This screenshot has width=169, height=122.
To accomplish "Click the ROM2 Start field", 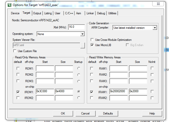I will 45,75.
